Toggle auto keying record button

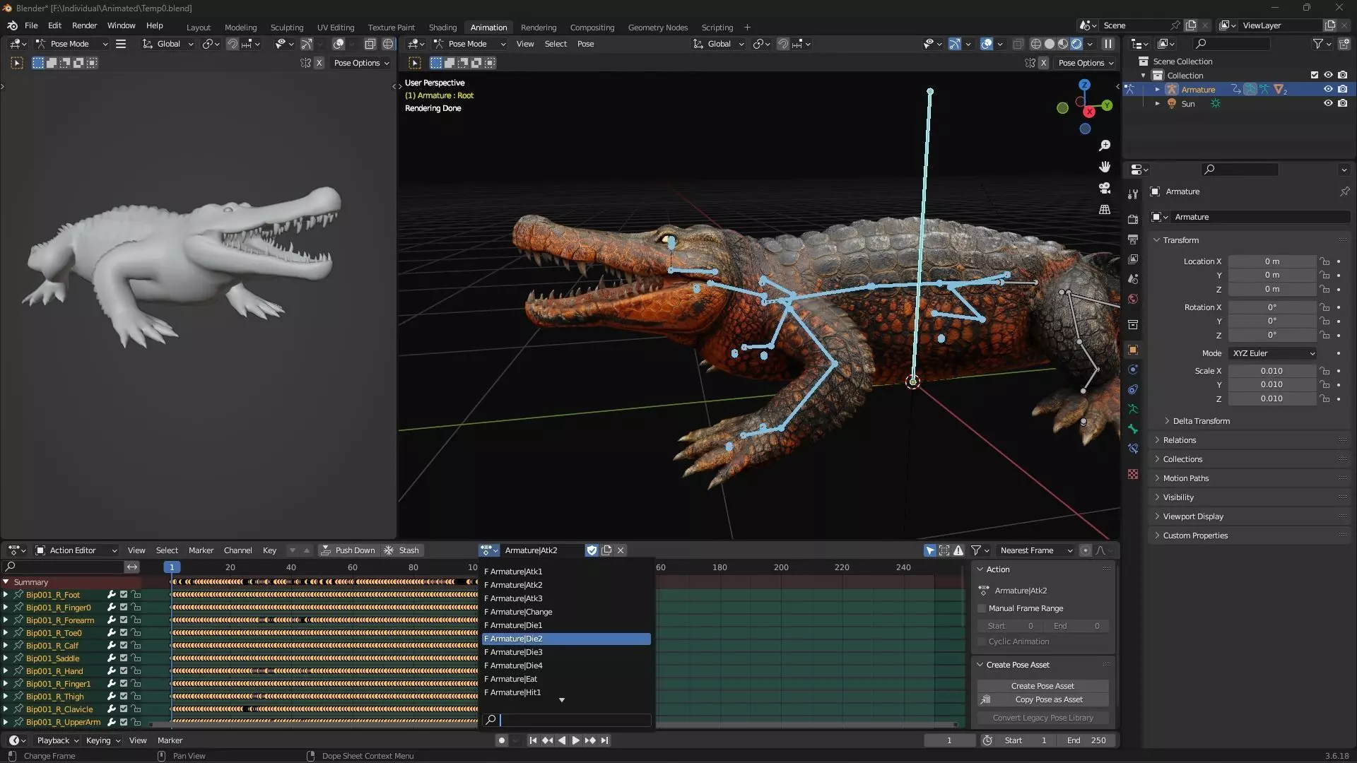[501, 740]
